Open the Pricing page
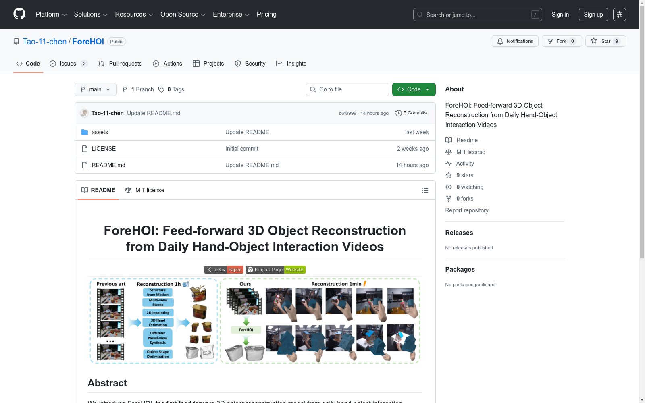Screen dimensions: 645x403 266,15
